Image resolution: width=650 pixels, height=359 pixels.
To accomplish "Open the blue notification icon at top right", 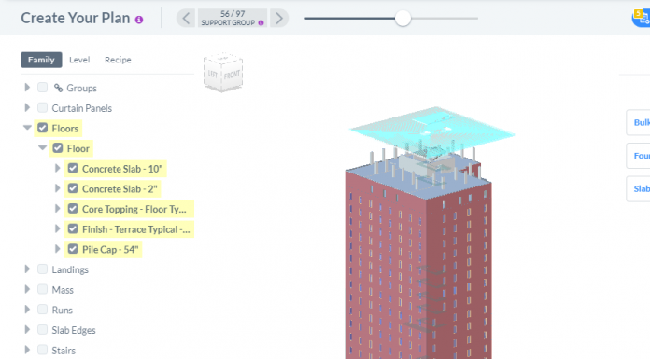I will pos(642,19).
